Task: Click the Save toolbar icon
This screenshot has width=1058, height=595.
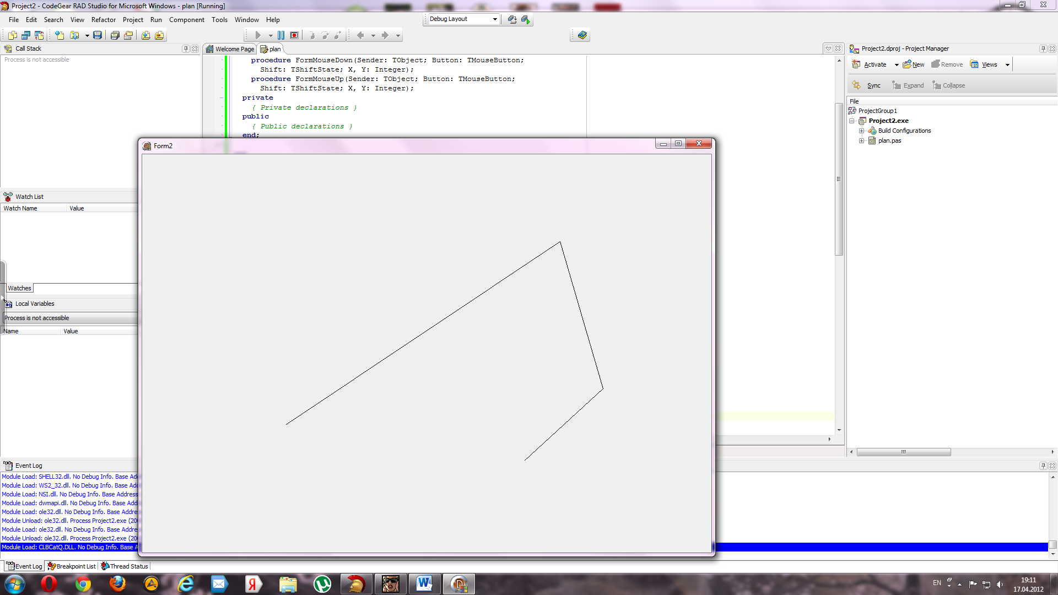Action: [x=98, y=35]
